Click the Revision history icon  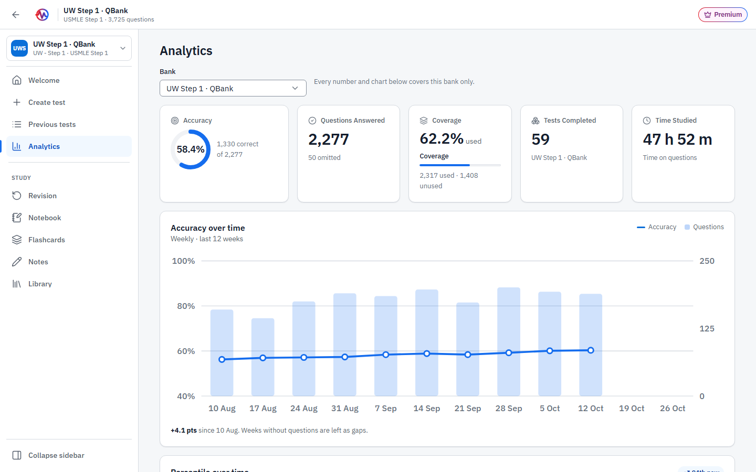point(17,196)
